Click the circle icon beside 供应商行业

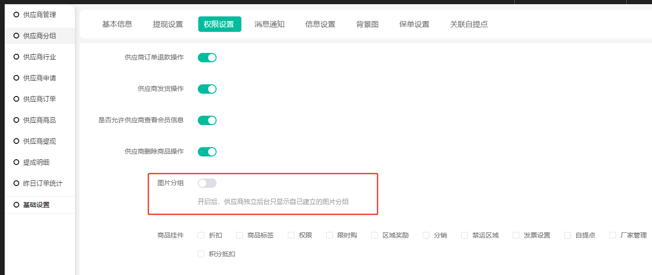(16, 57)
